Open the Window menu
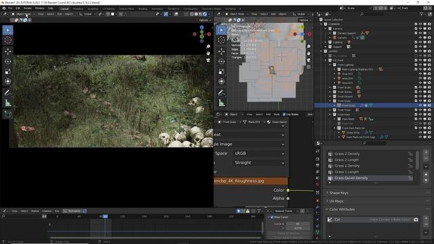This screenshot has height=244, width=434. pos(39,8)
